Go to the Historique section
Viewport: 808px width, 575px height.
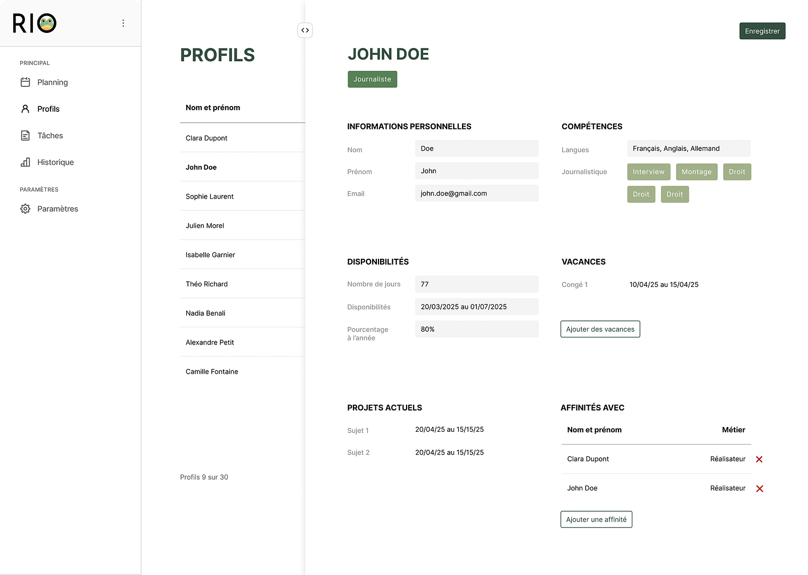tap(55, 162)
